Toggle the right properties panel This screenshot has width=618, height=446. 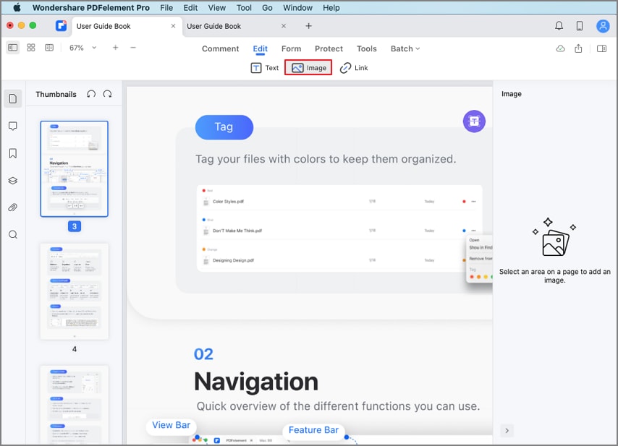point(601,48)
